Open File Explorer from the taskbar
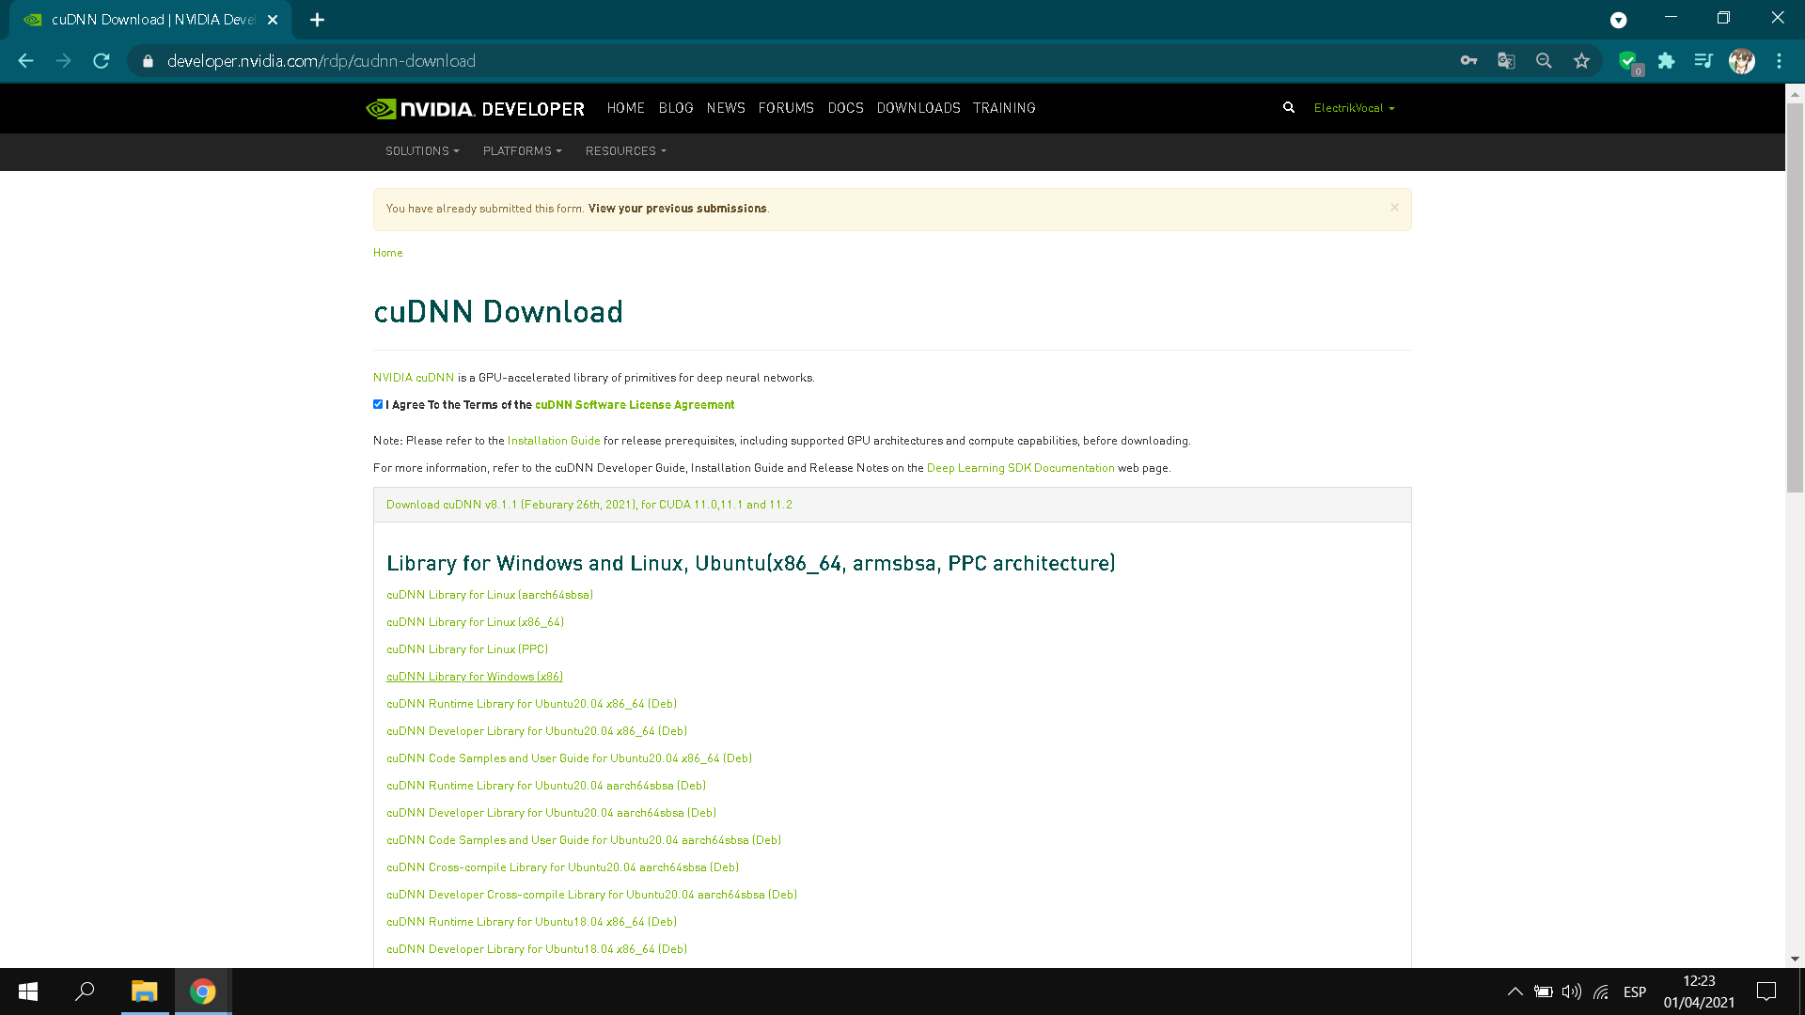Image resolution: width=1805 pixels, height=1015 pixels. click(144, 992)
